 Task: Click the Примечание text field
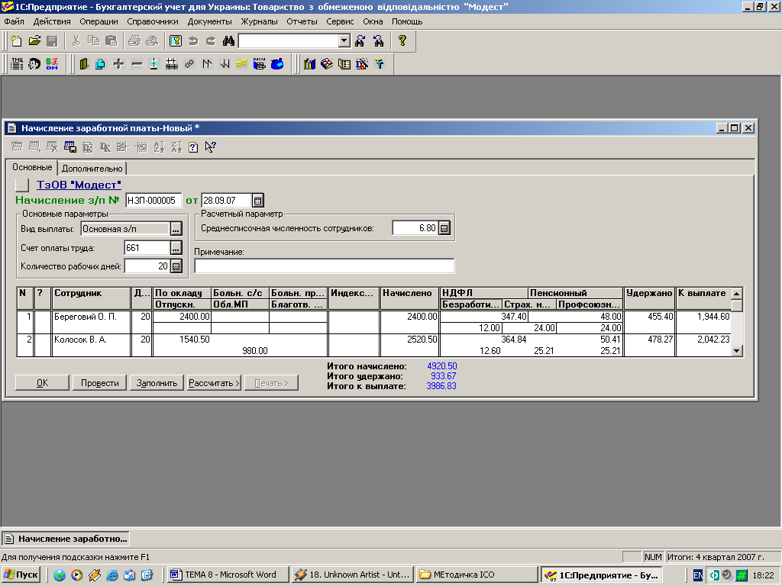click(x=324, y=266)
